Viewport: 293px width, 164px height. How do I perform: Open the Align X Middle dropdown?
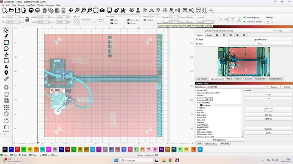pos(192,17)
